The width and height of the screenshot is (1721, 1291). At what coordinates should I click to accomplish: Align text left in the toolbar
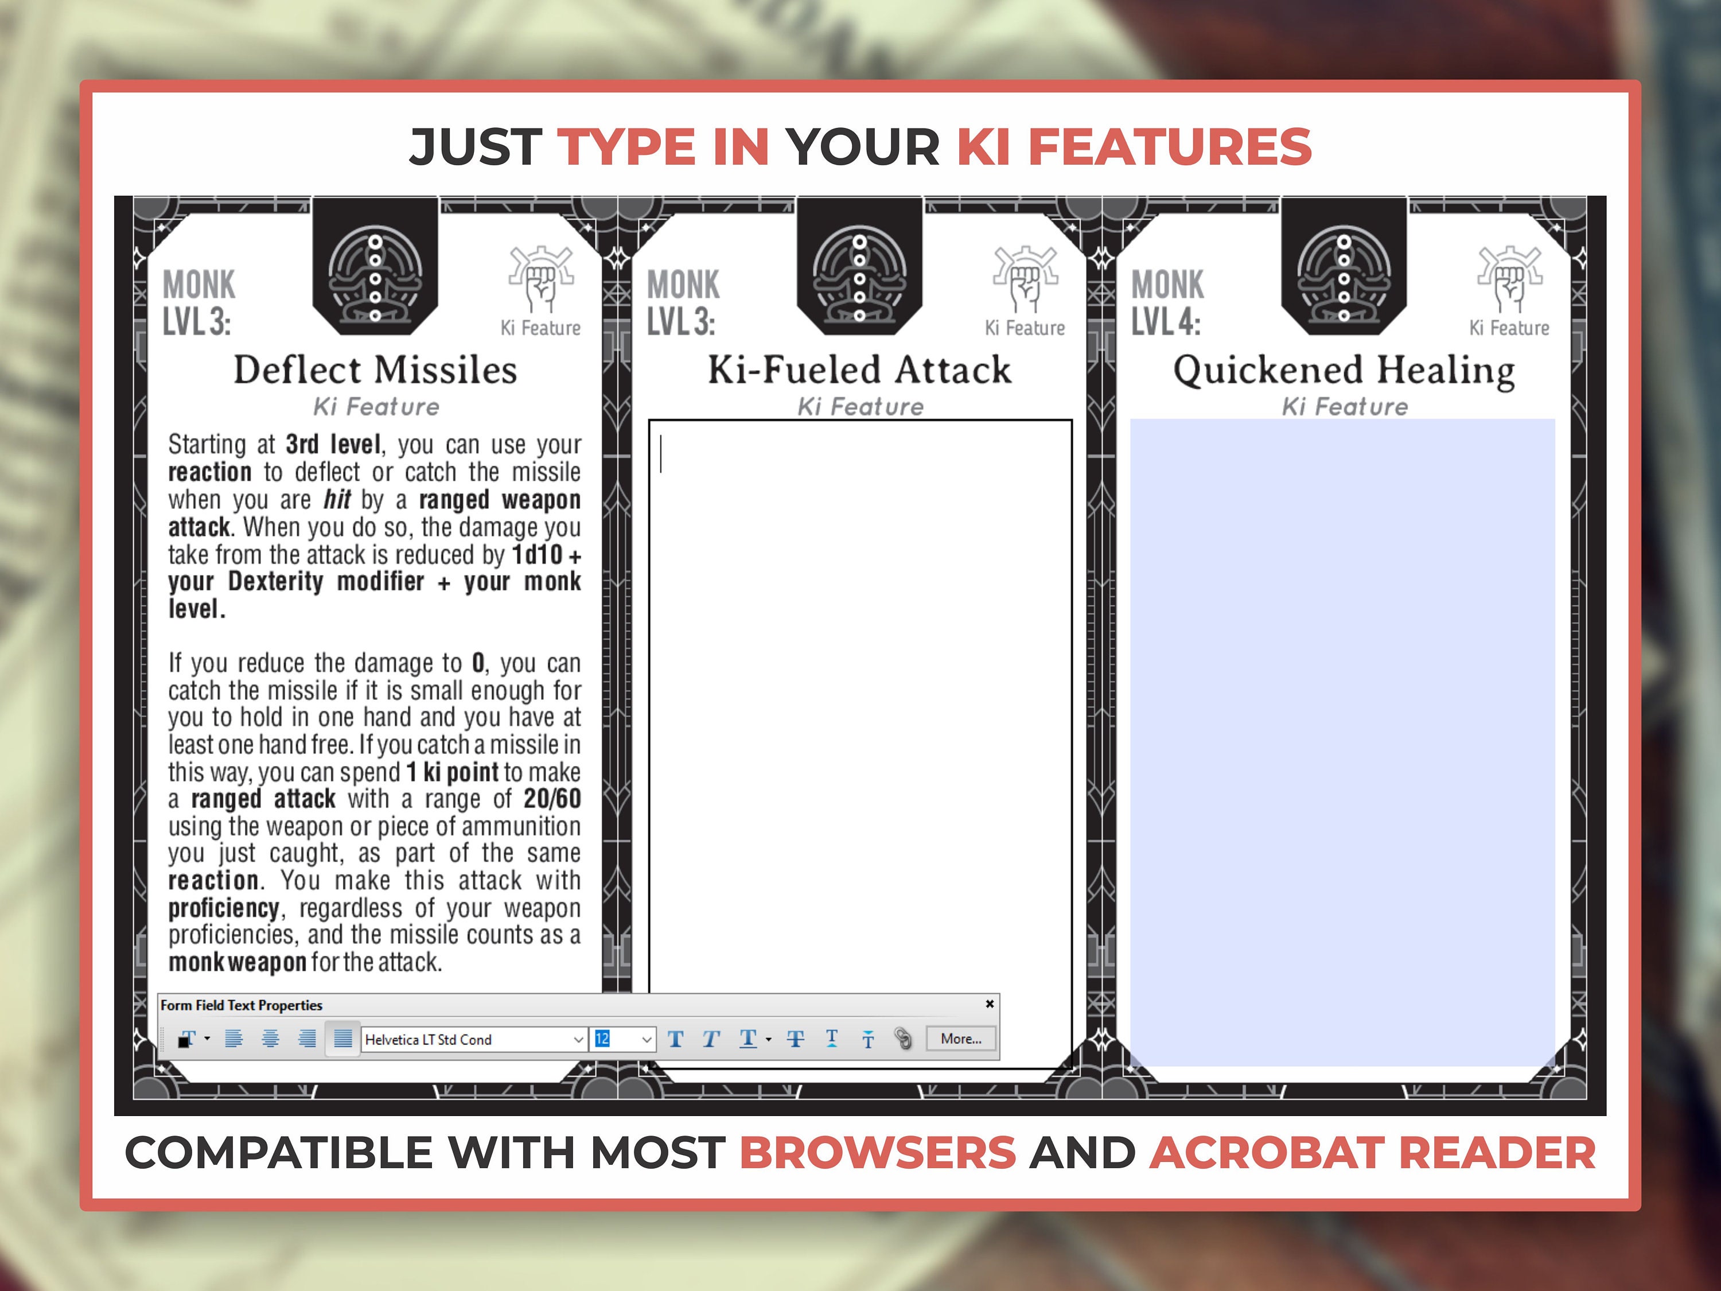233,1038
